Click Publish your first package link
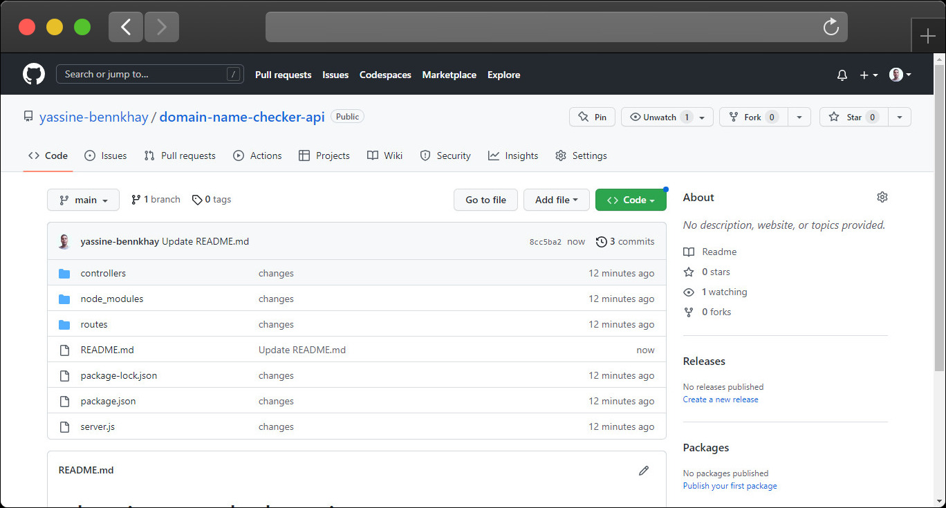The width and height of the screenshot is (946, 508). click(x=730, y=486)
